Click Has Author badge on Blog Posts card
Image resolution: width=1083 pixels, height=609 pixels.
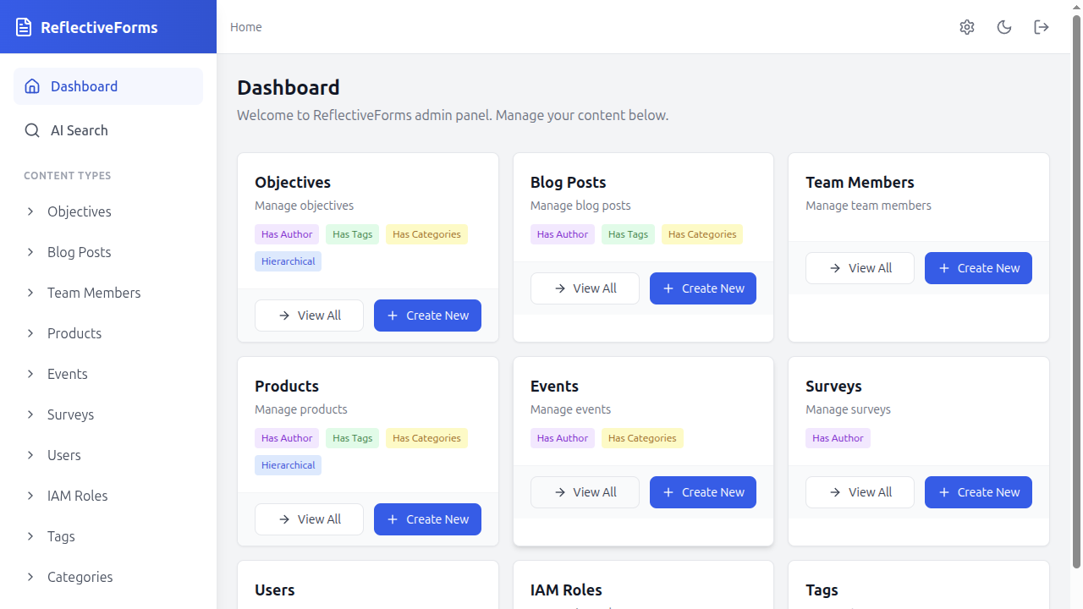pos(563,234)
